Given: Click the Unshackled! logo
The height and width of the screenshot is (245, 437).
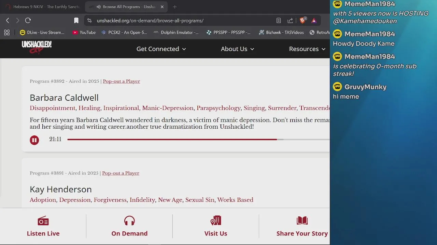Looking at the screenshot, I should (37, 47).
